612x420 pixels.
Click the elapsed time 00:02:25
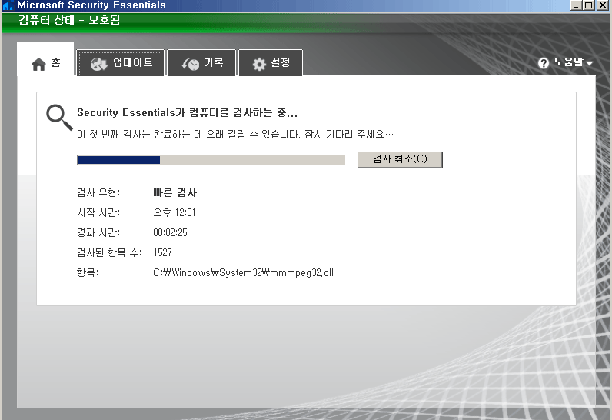[x=170, y=232]
